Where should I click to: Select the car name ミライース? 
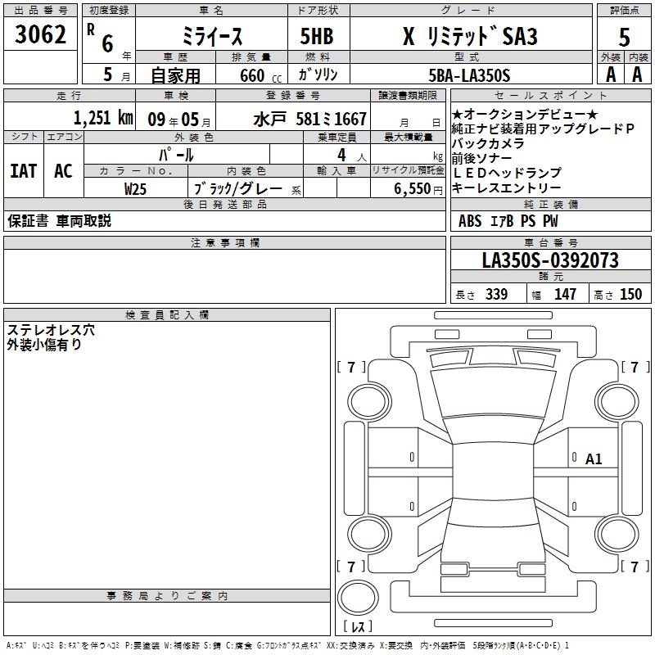click(212, 36)
